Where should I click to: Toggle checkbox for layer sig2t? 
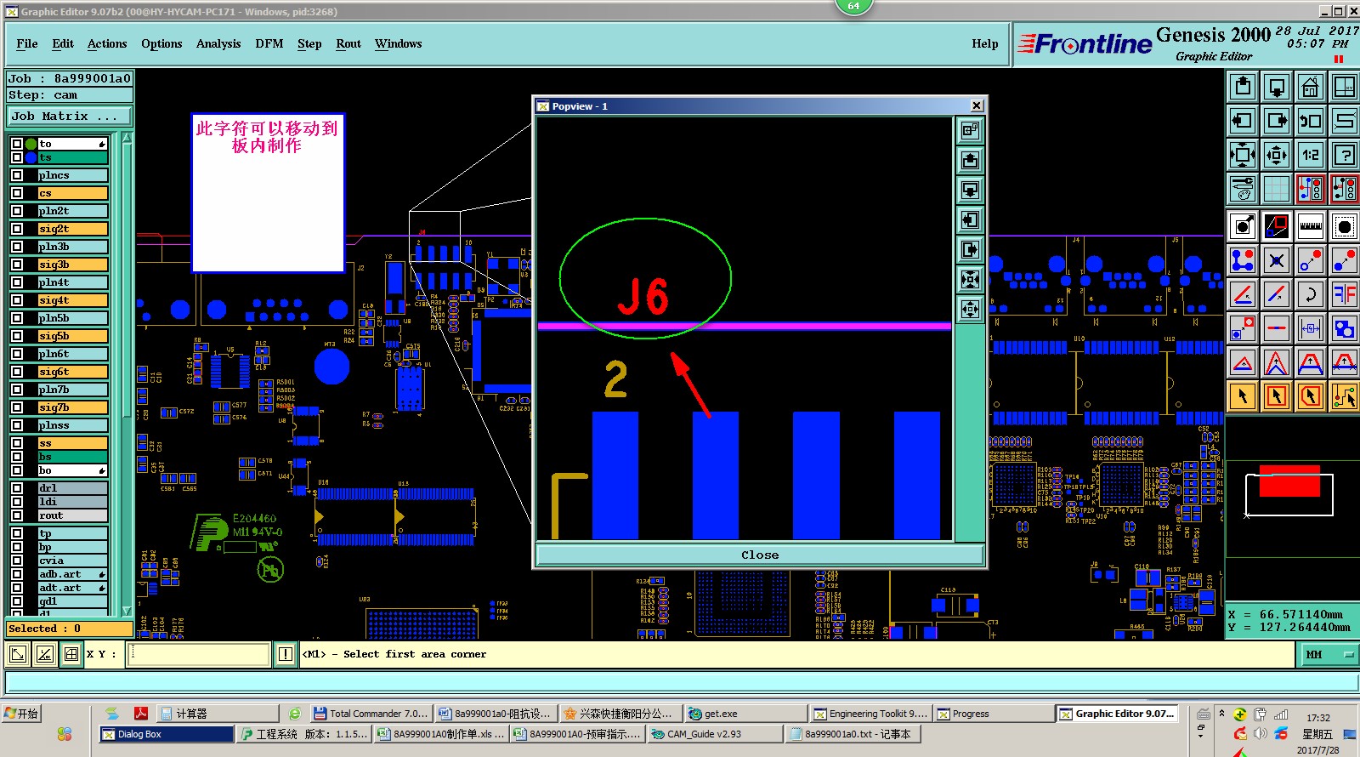click(x=17, y=229)
